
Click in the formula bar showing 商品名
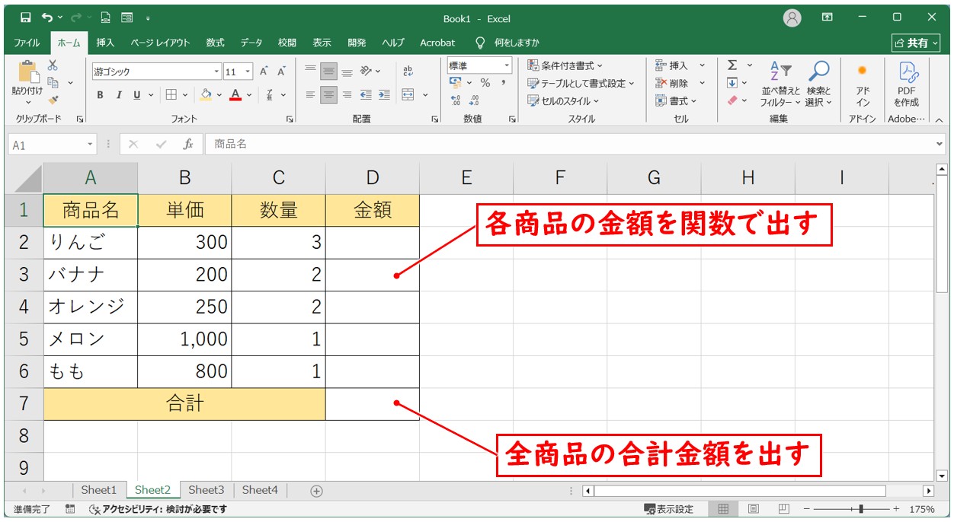[574, 144]
